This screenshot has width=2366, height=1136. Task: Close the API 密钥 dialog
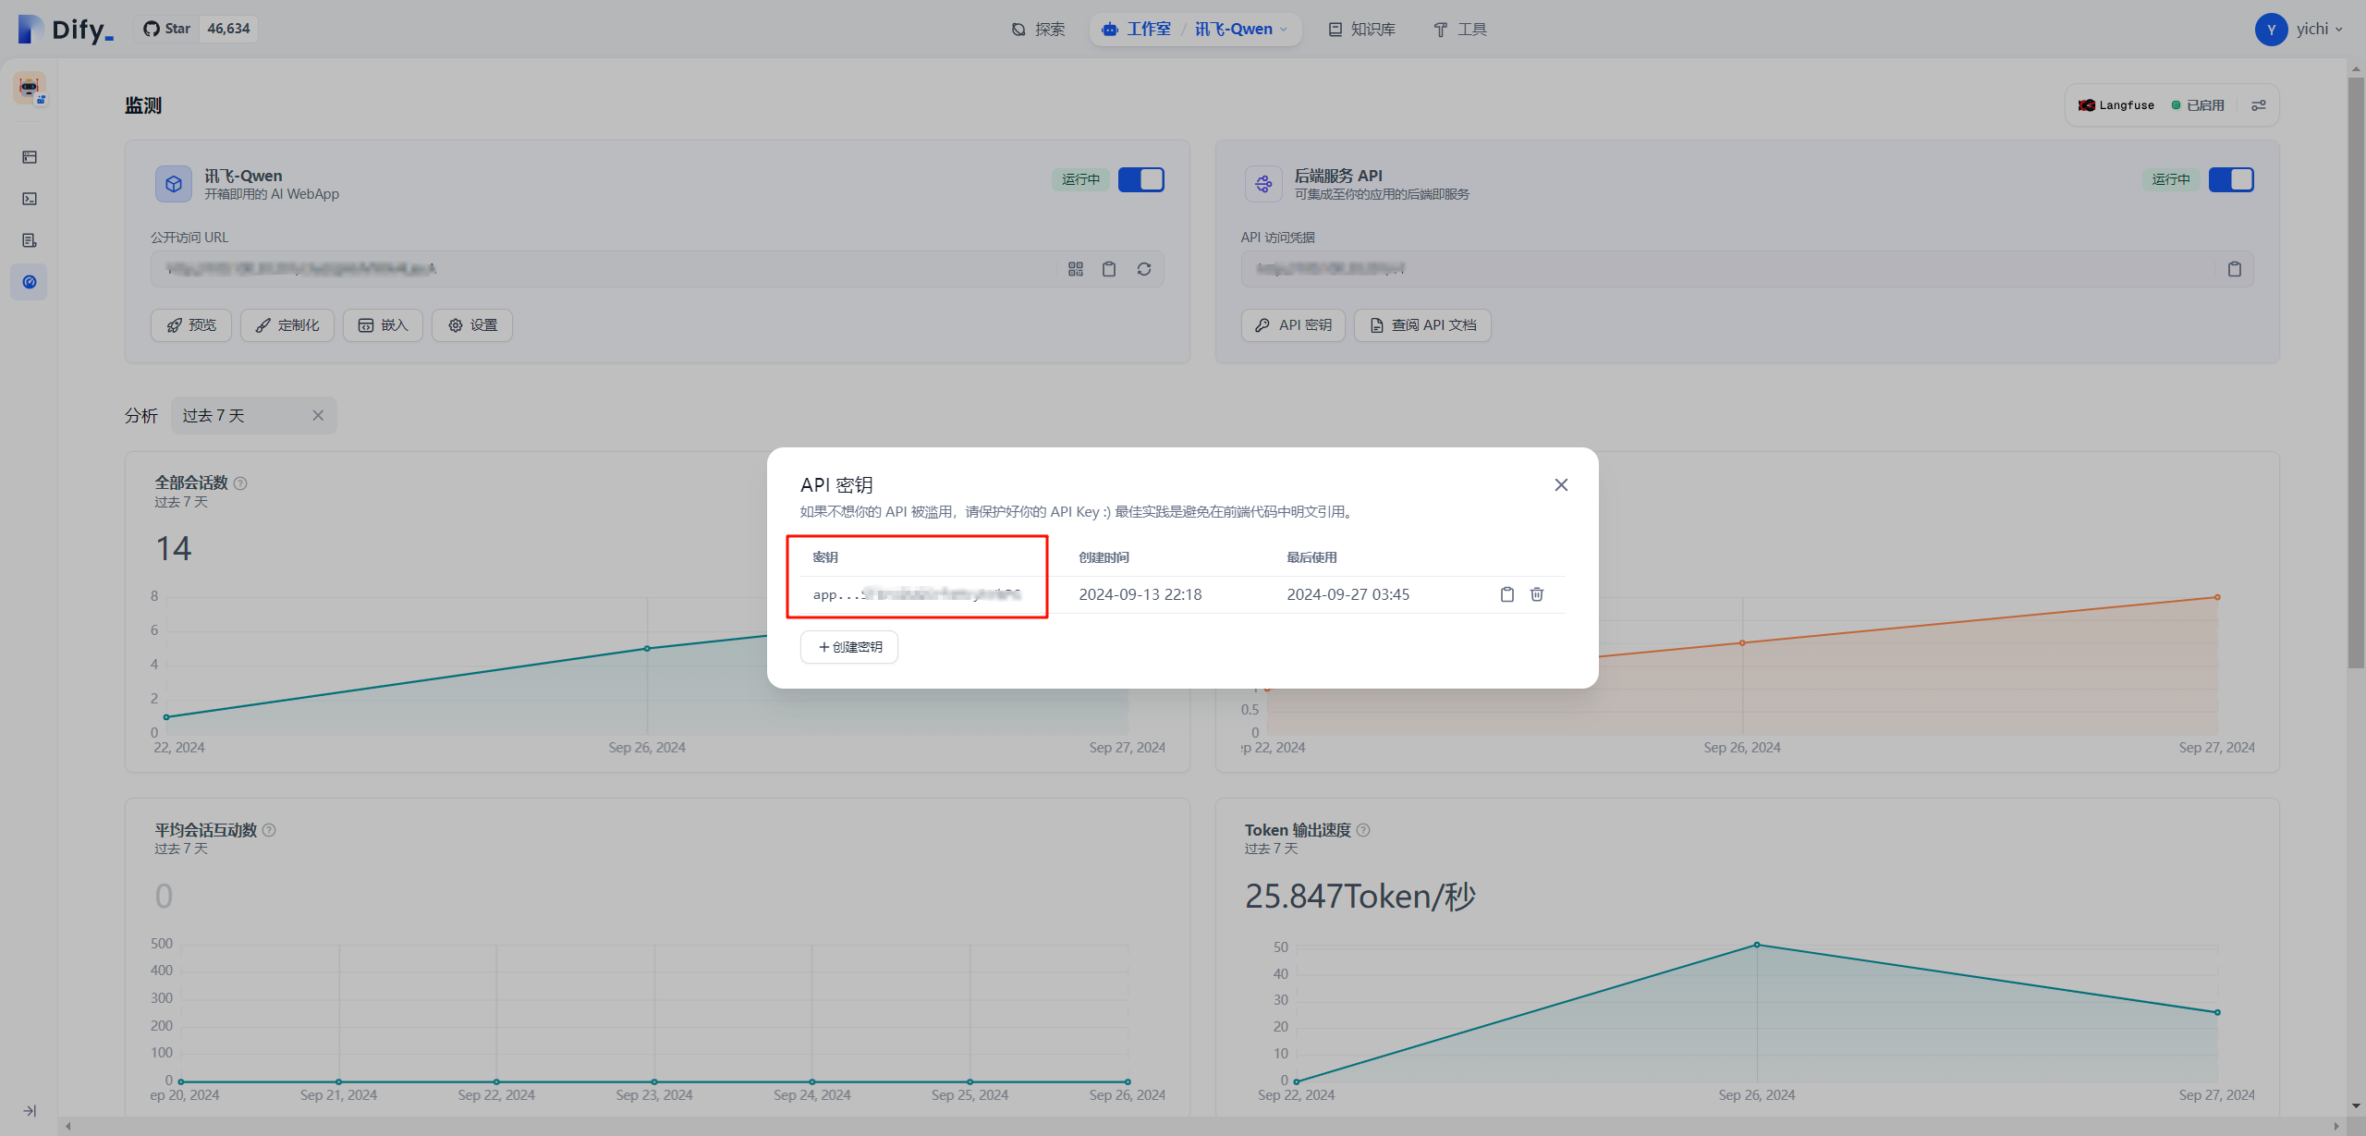point(1561,484)
